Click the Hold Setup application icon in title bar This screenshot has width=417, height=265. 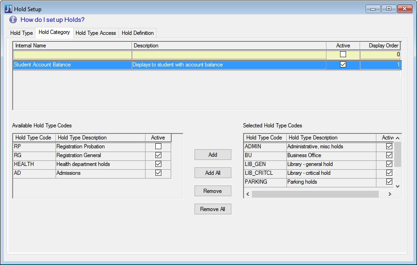(x=8, y=9)
